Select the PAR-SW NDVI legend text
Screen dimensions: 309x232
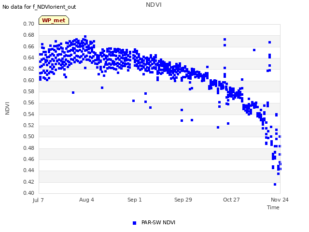click(x=158, y=222)
